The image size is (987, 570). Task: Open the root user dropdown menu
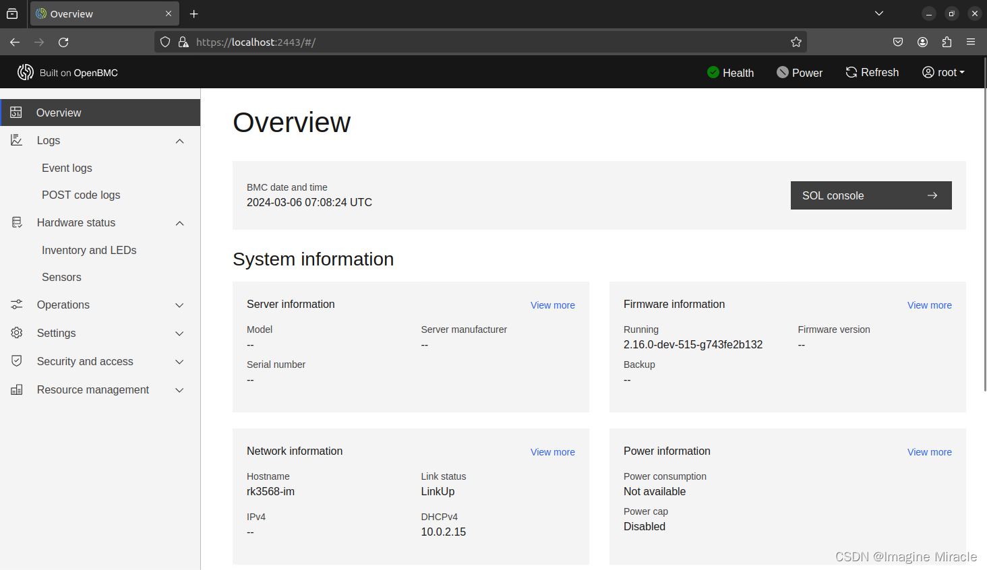(x=944, y=72)
